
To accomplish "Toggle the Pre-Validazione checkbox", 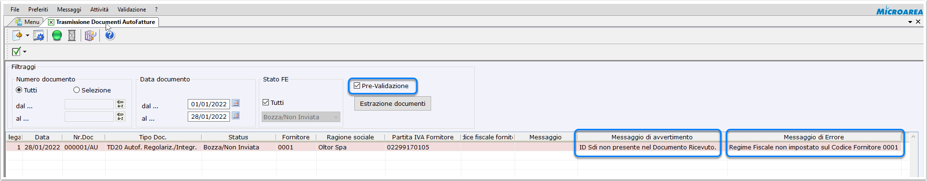I will tap(357, 86).
